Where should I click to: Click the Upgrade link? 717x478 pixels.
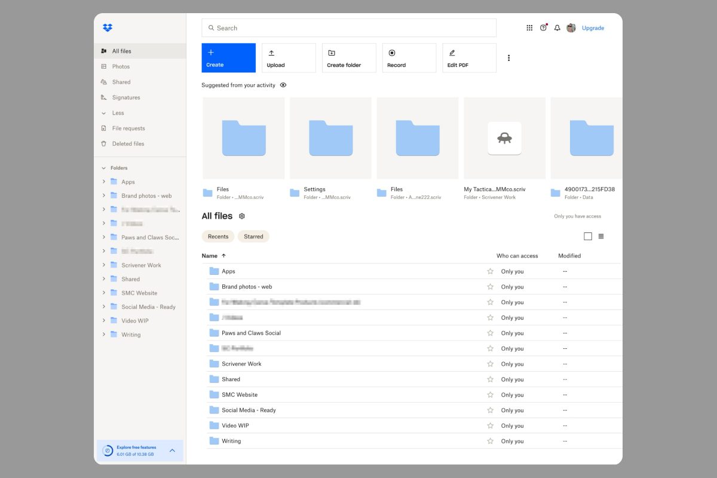tap(593, 27)
